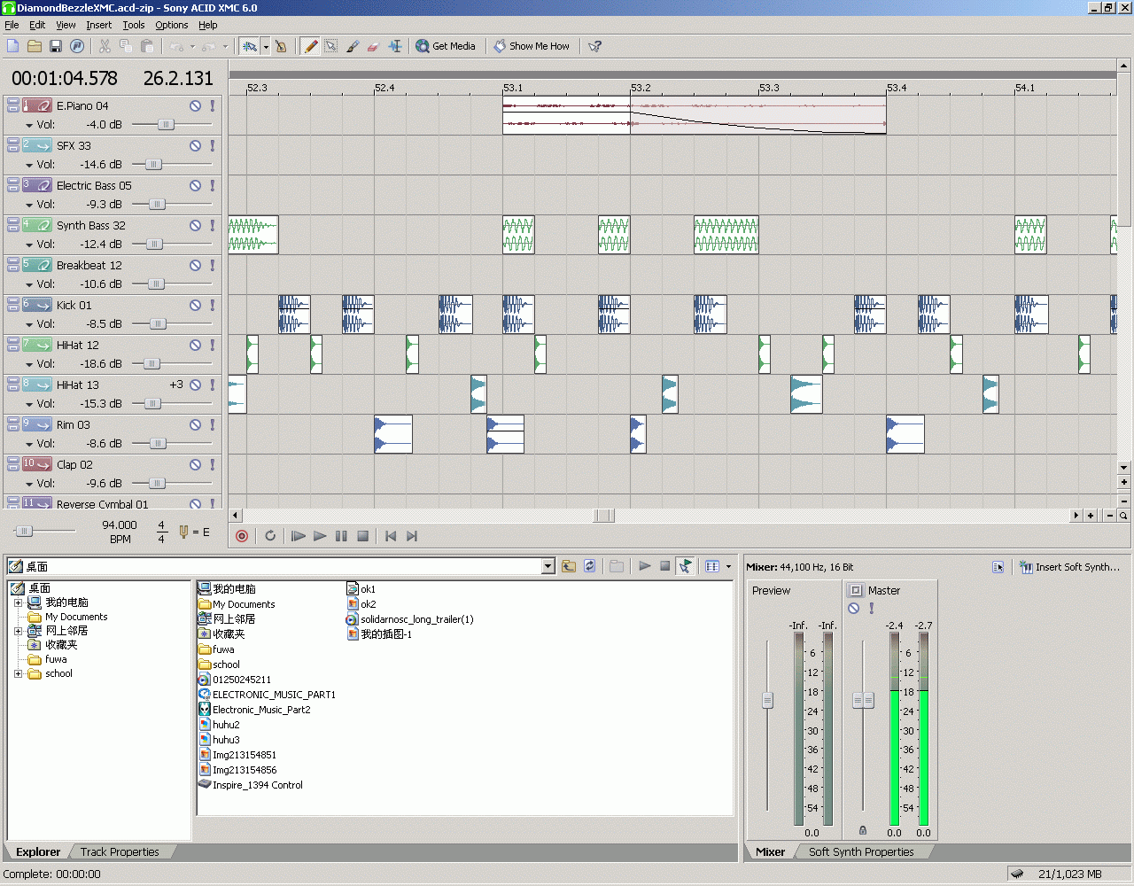Solo the E.Piano 04 track
1134x886 pixels.
click(213, 105)
